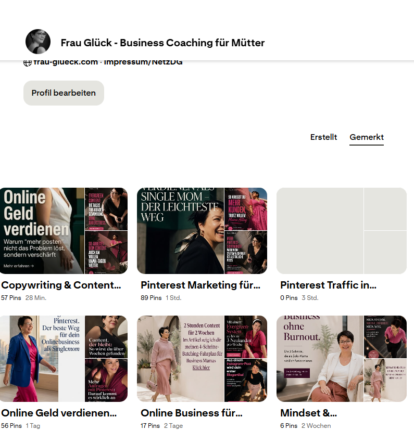This screenshot has width=414, height=444.
Task: Click the '3 Std.' timestamp
Action: click(310, 298)
